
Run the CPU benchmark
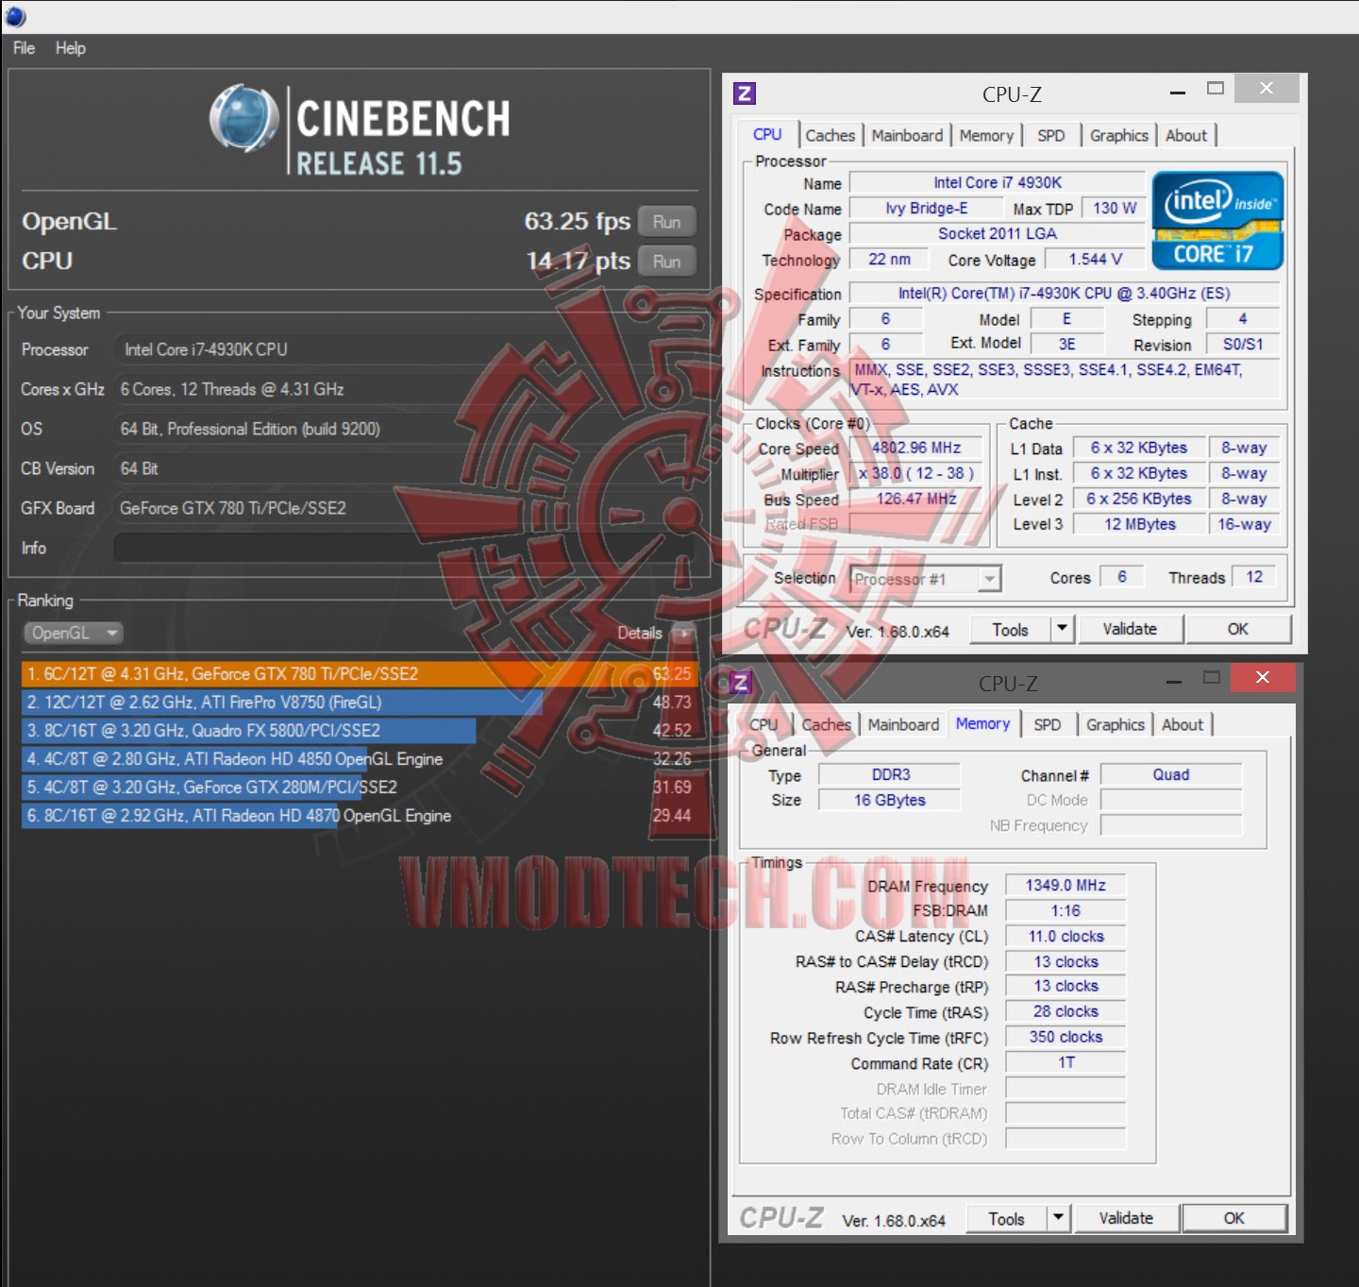666,262
